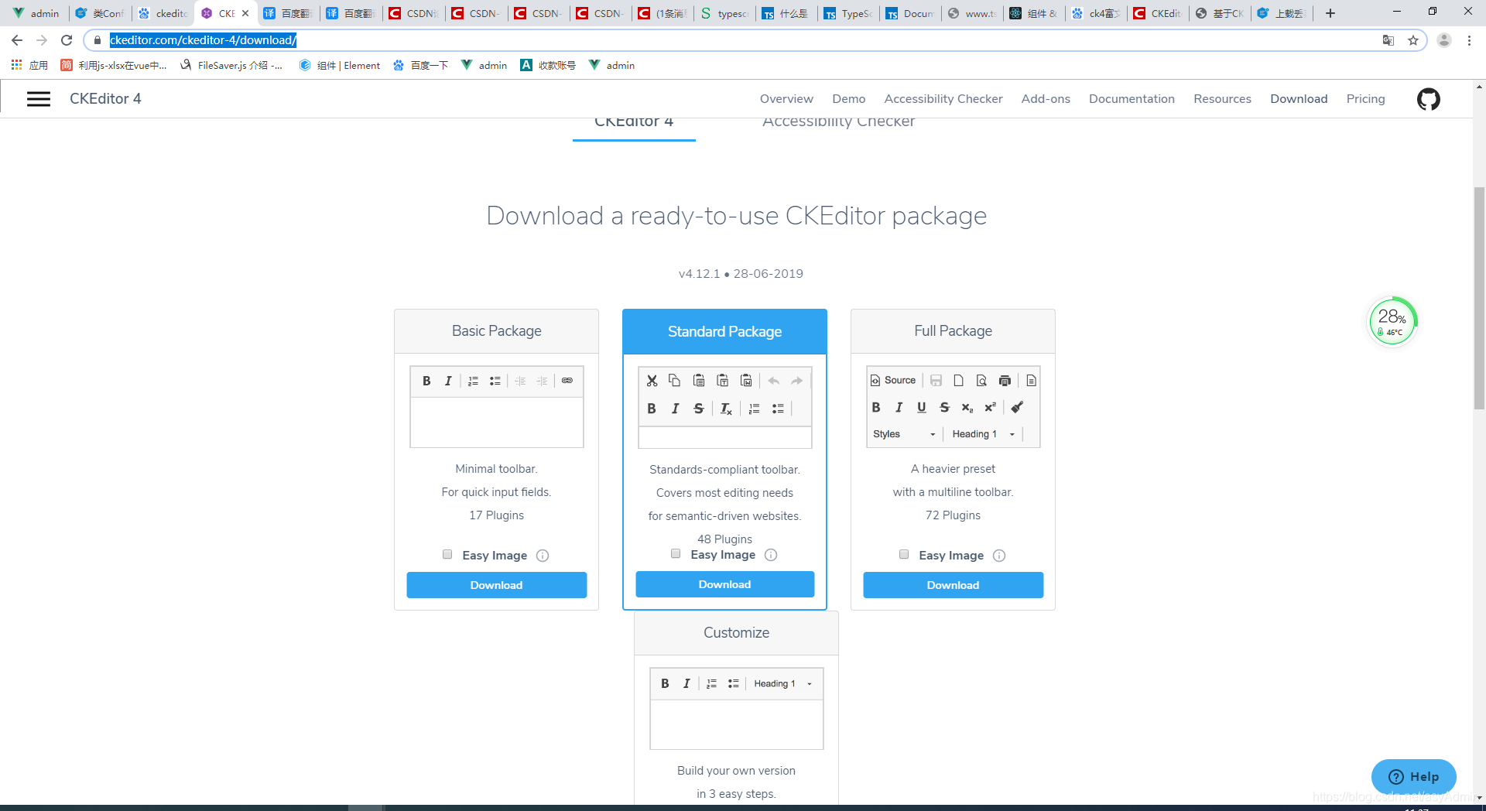The width and height of the screenshot is (1486, 811).
Task: Select the Download navigation item
Action: [1299, 99]
